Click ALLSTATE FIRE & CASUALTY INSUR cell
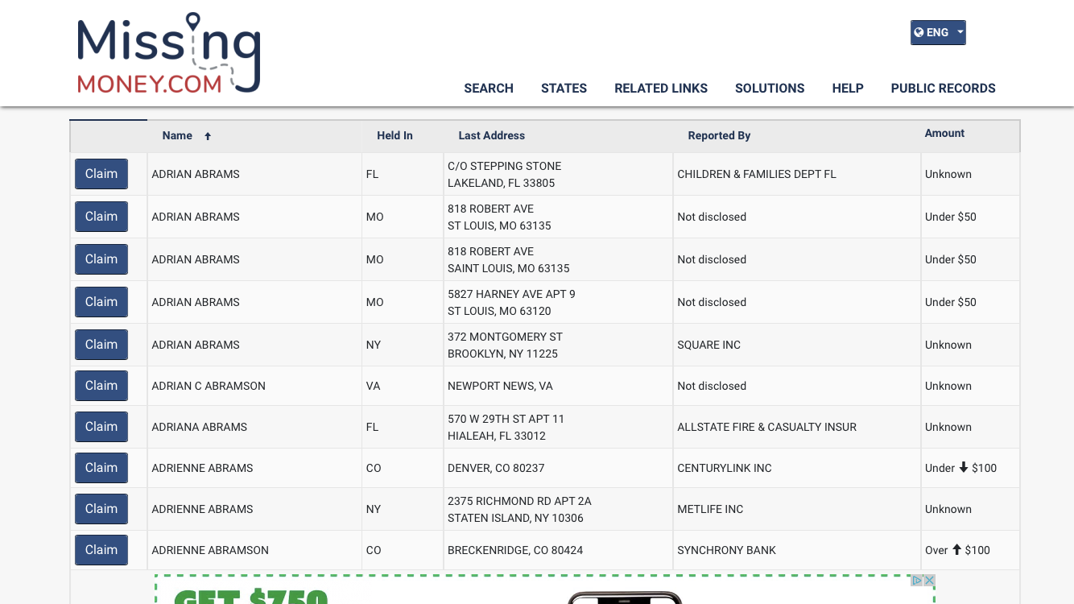1074x604 pixels. (796, 427)
